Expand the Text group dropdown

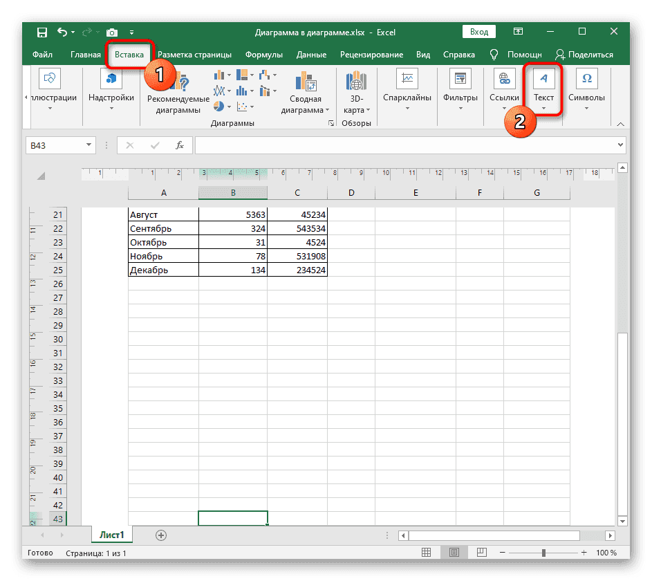coord(543,107)
